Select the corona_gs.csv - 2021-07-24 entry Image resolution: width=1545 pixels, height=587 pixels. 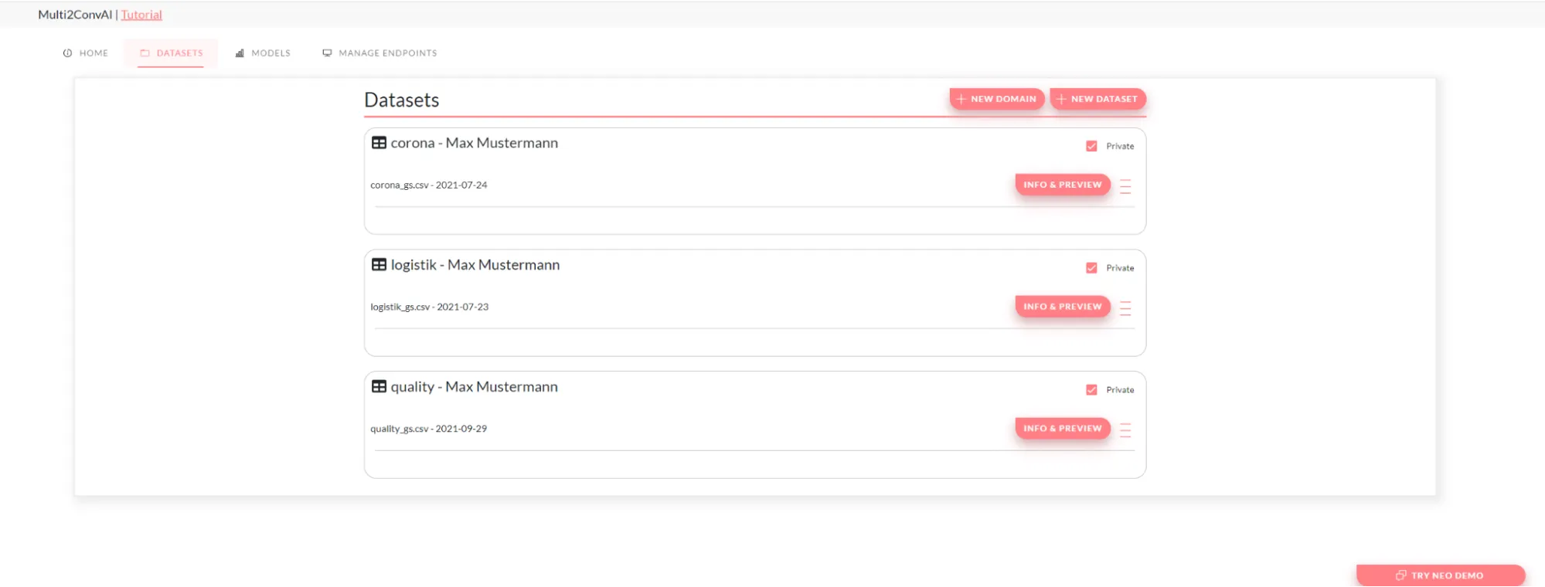pos(429,185)
